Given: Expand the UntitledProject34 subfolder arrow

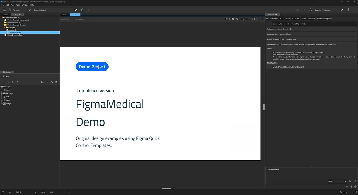Looking at the screenshot, I should [x=3, y=22].
